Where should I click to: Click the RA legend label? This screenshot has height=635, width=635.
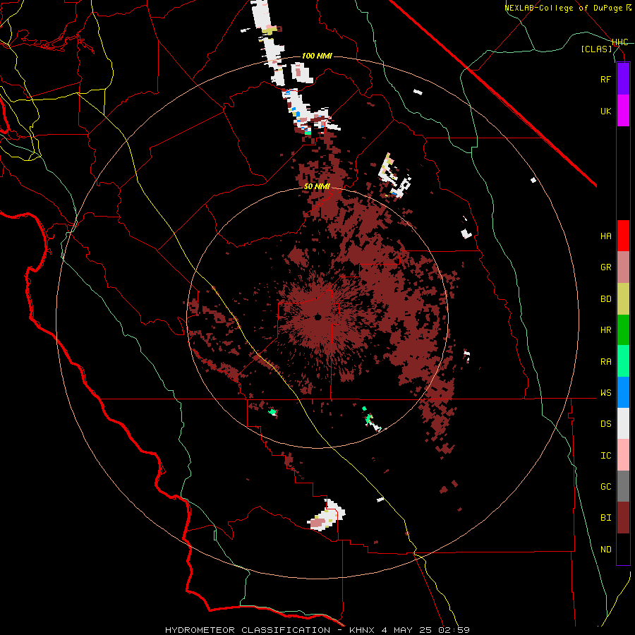pyautogui.click(x=605, y=362)
